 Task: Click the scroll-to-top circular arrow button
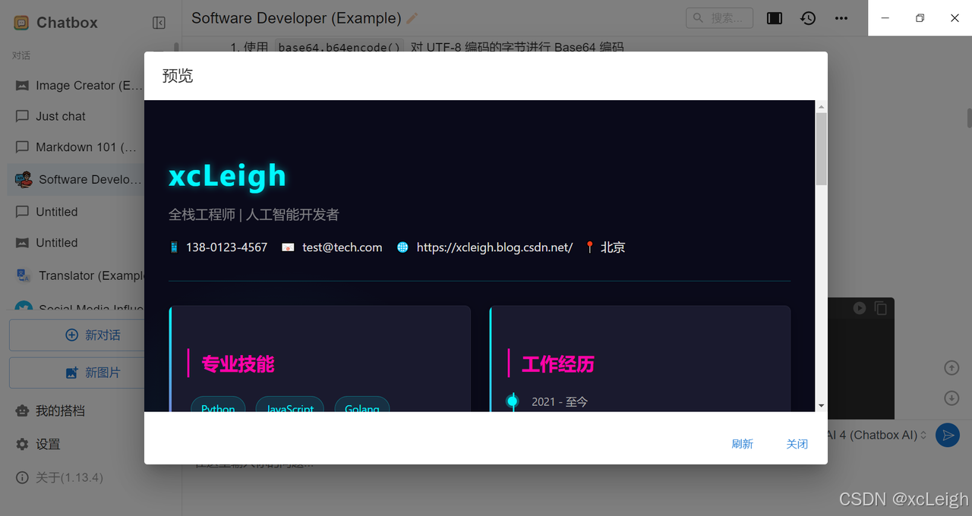coord(951,368)
